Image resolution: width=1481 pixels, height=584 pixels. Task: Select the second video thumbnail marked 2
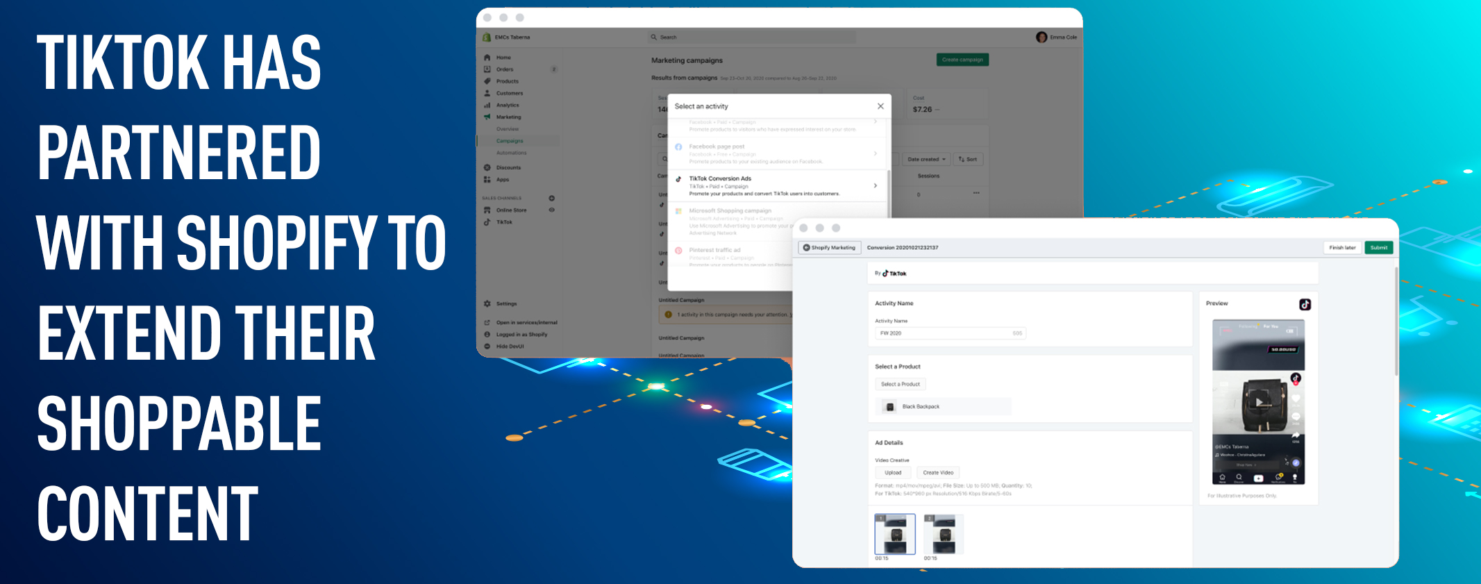pos(944,534)
